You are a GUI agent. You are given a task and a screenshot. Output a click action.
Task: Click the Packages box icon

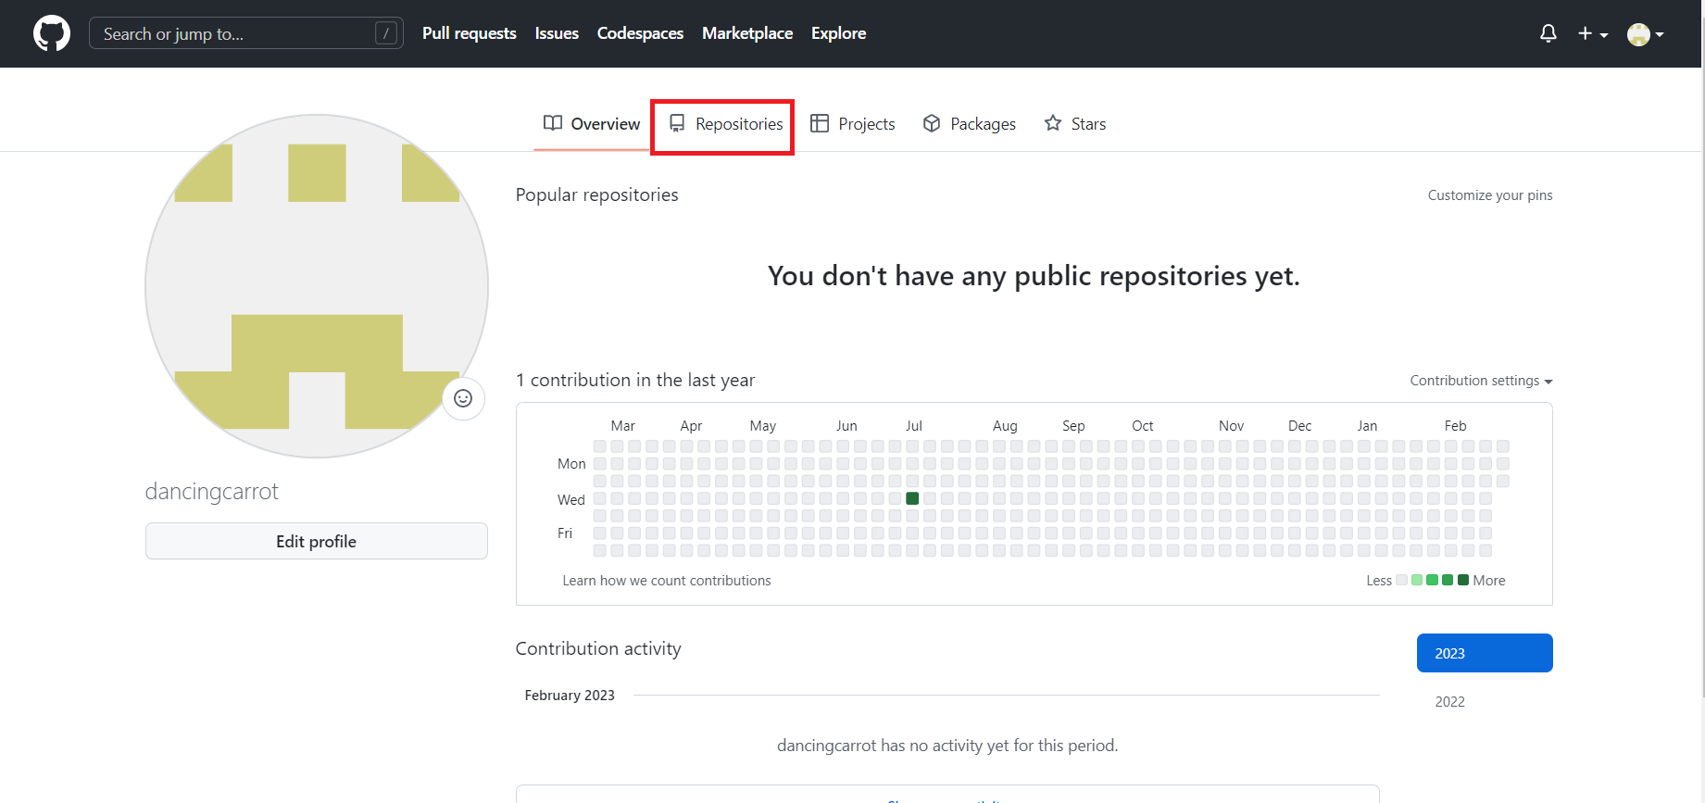(x=932, y=123)
